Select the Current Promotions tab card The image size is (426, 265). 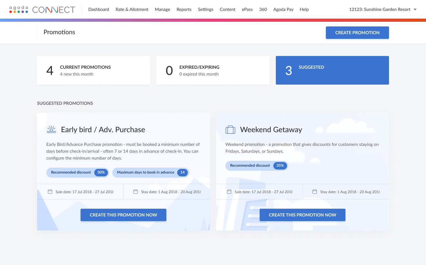click(x=93, y=70)
